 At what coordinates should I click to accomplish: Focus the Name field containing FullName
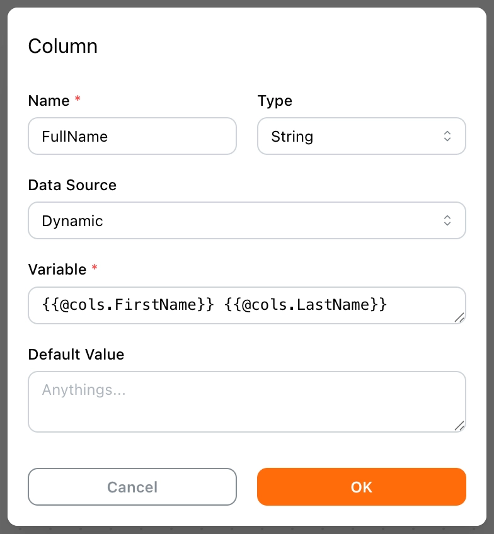tap(132, 136)
